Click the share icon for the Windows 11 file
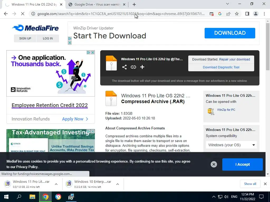Image resolution: width=270 pixels, height=202 pixels. [124, 67]
